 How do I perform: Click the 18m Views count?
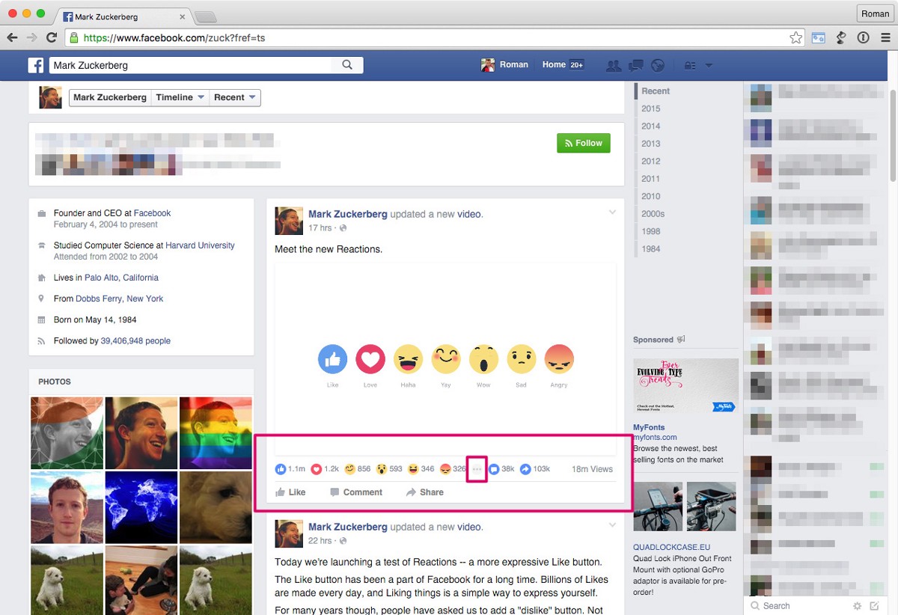pos(592,469)
